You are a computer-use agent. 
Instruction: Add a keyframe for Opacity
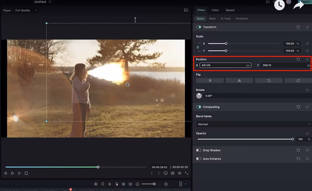click(x=307, y=133)
